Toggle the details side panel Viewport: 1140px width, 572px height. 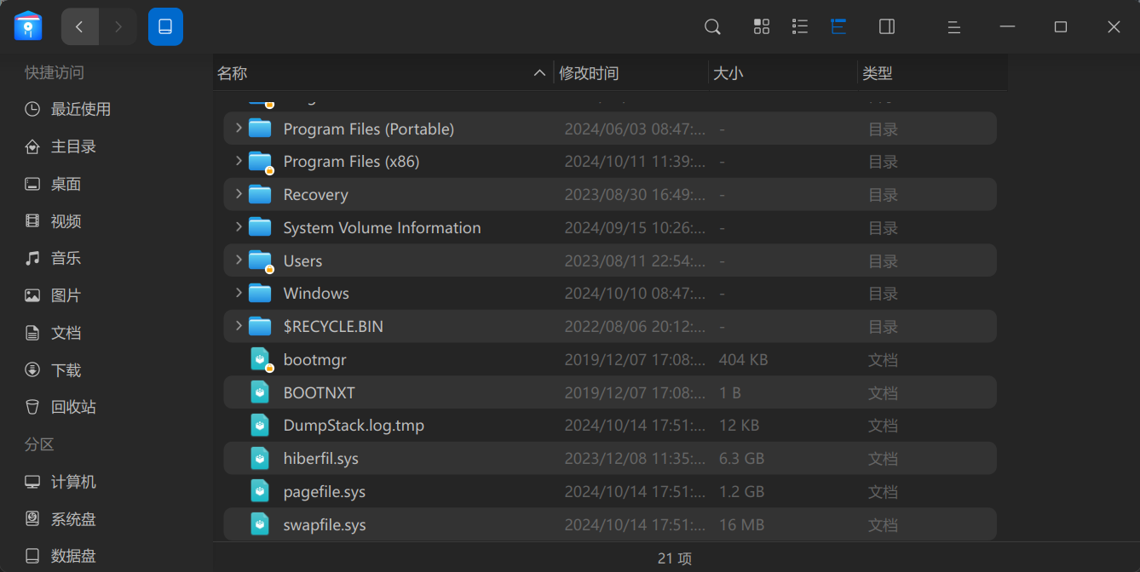coord(887,27)
